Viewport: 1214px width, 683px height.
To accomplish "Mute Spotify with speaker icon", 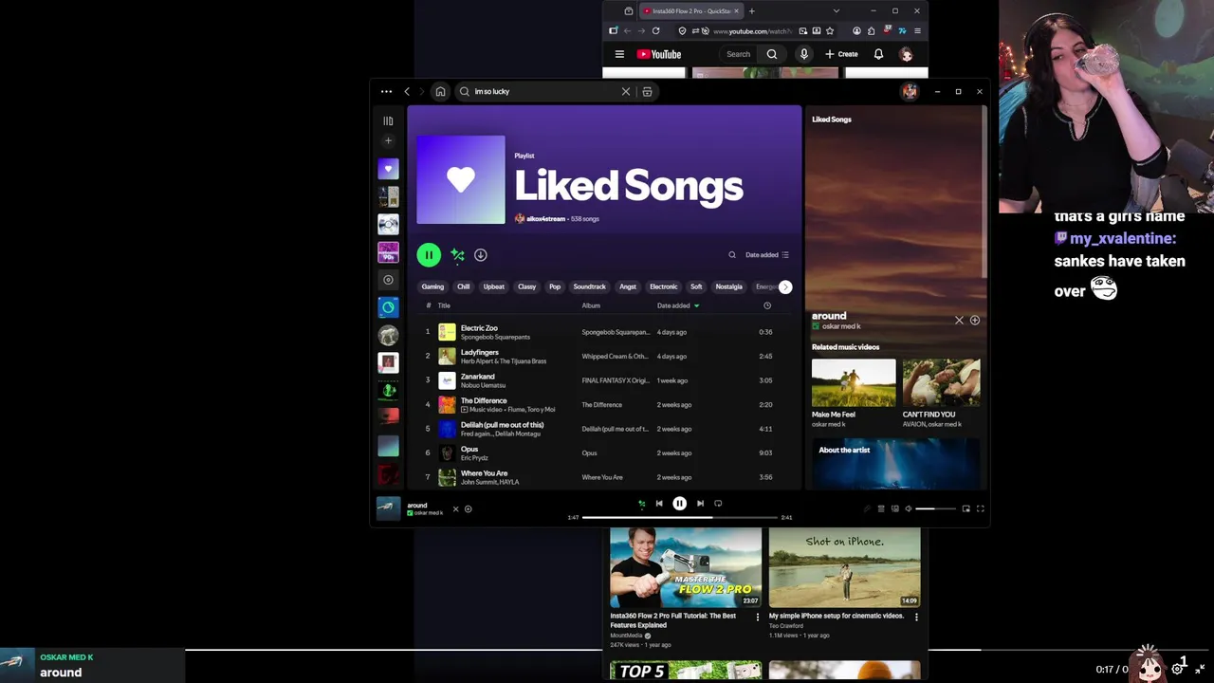I will (908, 509).
